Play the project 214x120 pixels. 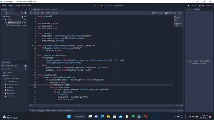(188, 6)
